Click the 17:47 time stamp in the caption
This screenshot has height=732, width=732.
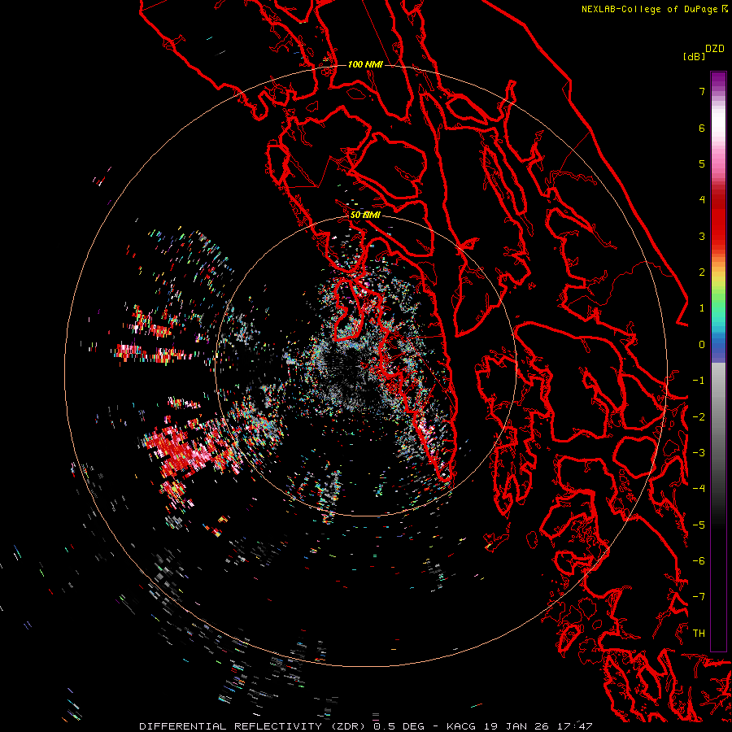pos(575,726)
